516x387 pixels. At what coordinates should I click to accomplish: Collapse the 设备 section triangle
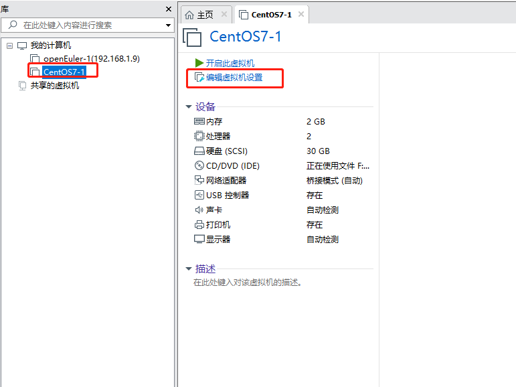189,106
